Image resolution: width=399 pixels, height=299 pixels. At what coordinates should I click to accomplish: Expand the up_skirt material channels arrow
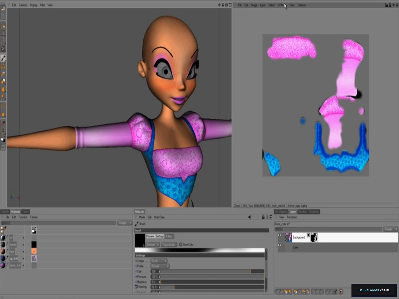click(23, 259)
